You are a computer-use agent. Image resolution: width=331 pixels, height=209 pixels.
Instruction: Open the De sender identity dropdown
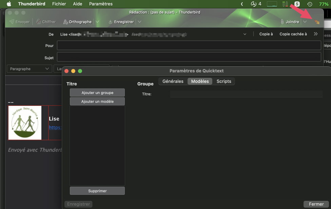pos(245,34)
